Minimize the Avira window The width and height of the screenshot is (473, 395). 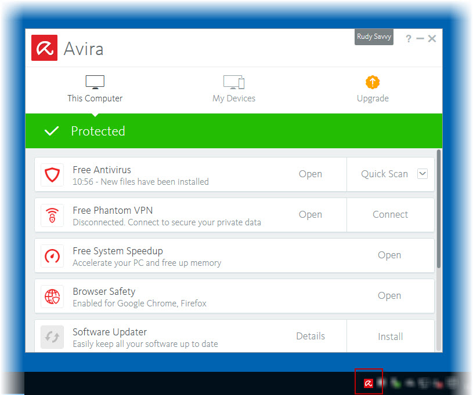[420, 39]
